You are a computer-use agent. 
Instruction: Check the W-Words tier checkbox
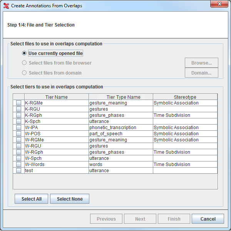tap(18, 165)
